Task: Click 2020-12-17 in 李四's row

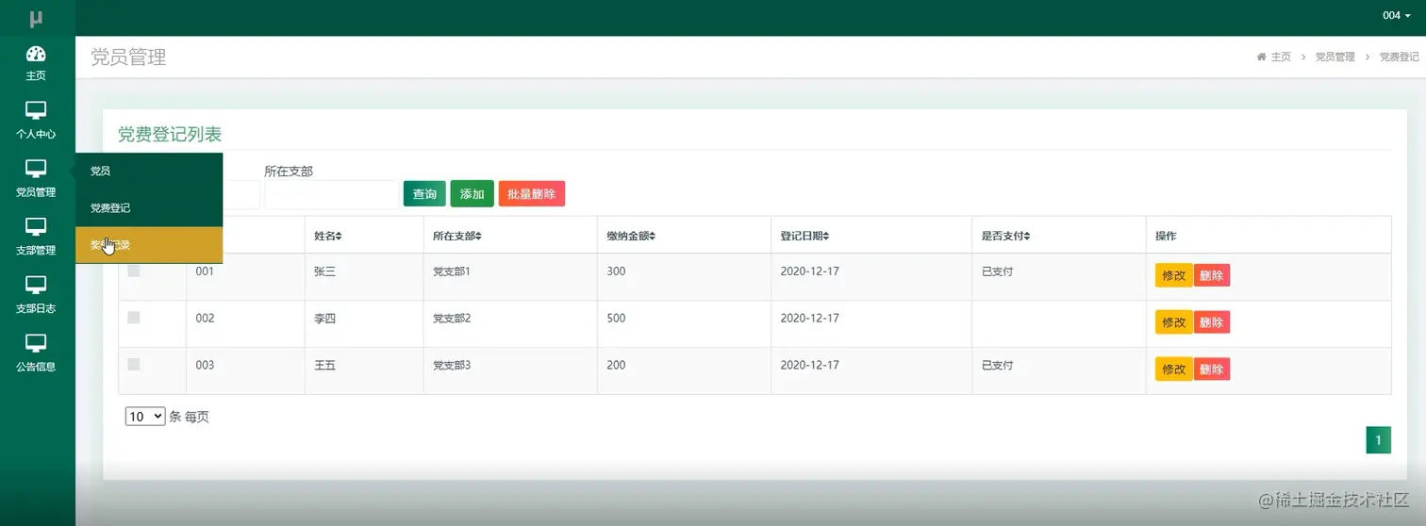Action: click(809, 319)
